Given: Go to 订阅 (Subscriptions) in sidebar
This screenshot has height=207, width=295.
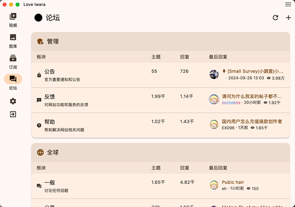Looking at the screenshot, I should pos(13,62).
